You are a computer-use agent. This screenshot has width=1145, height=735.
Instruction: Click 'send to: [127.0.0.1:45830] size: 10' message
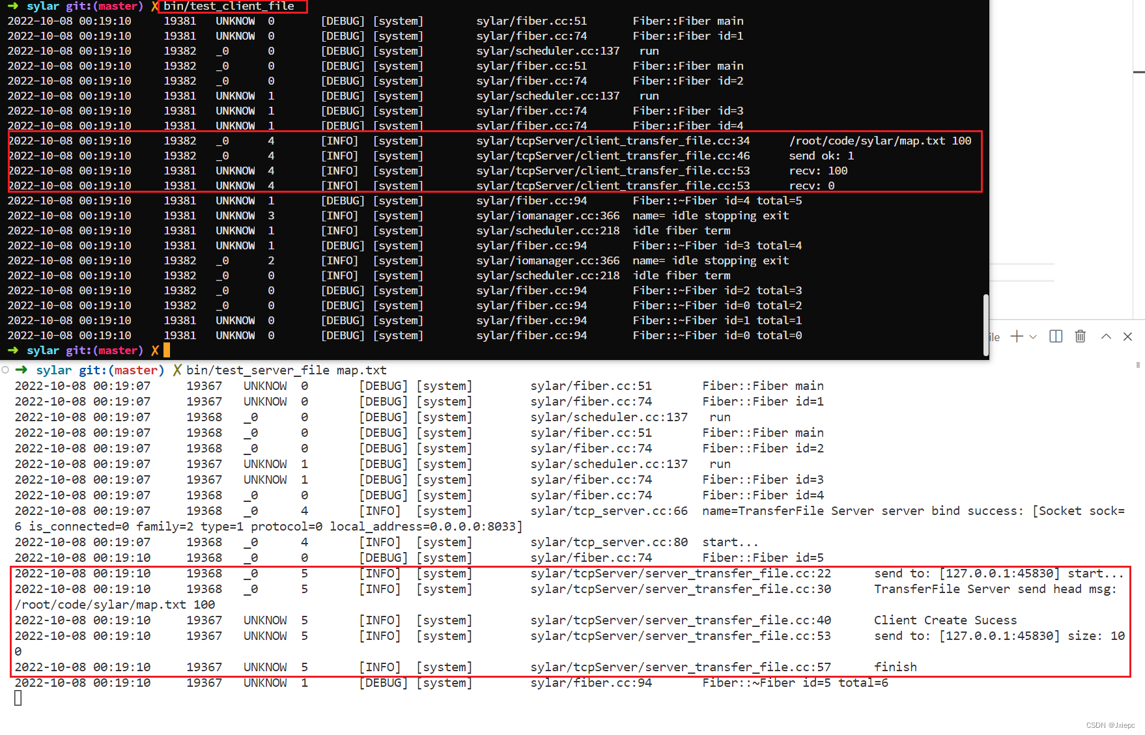(999, 636)
